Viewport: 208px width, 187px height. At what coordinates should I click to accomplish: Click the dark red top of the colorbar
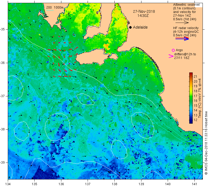pyautogui.click(x=191, y=74)
